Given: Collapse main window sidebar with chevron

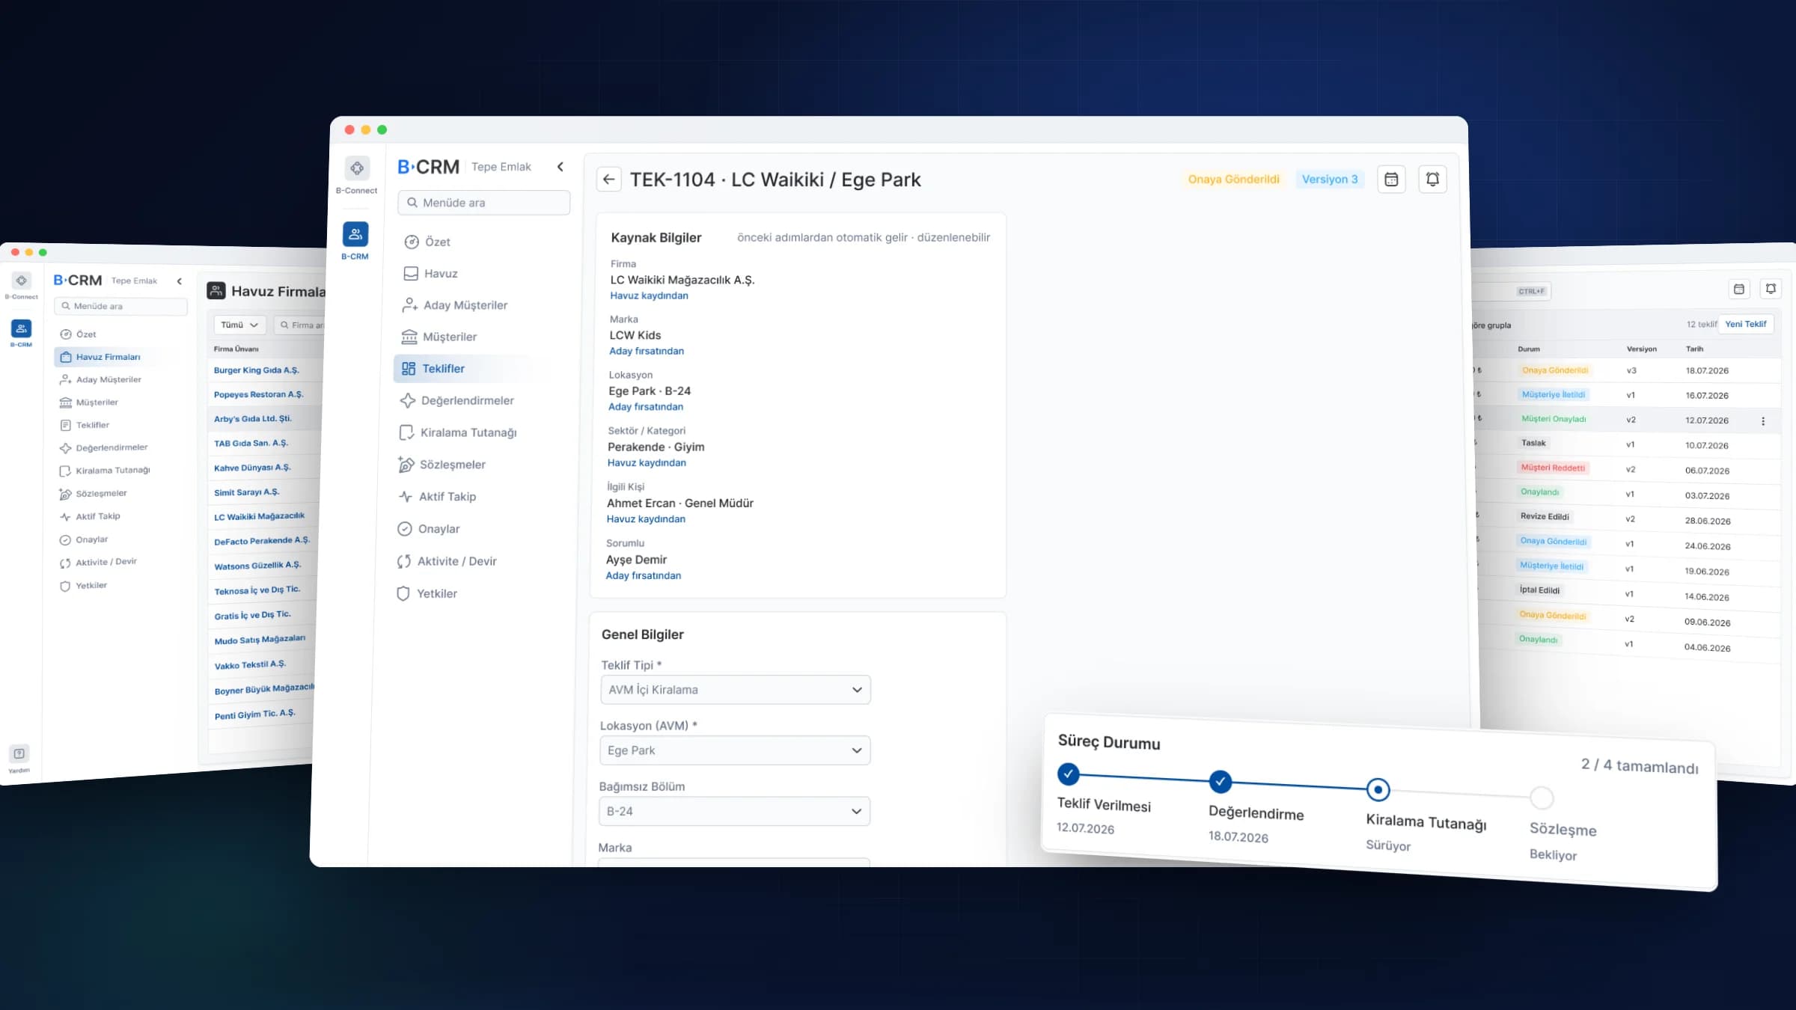Looking at the screenshot, I should point(561,167).
